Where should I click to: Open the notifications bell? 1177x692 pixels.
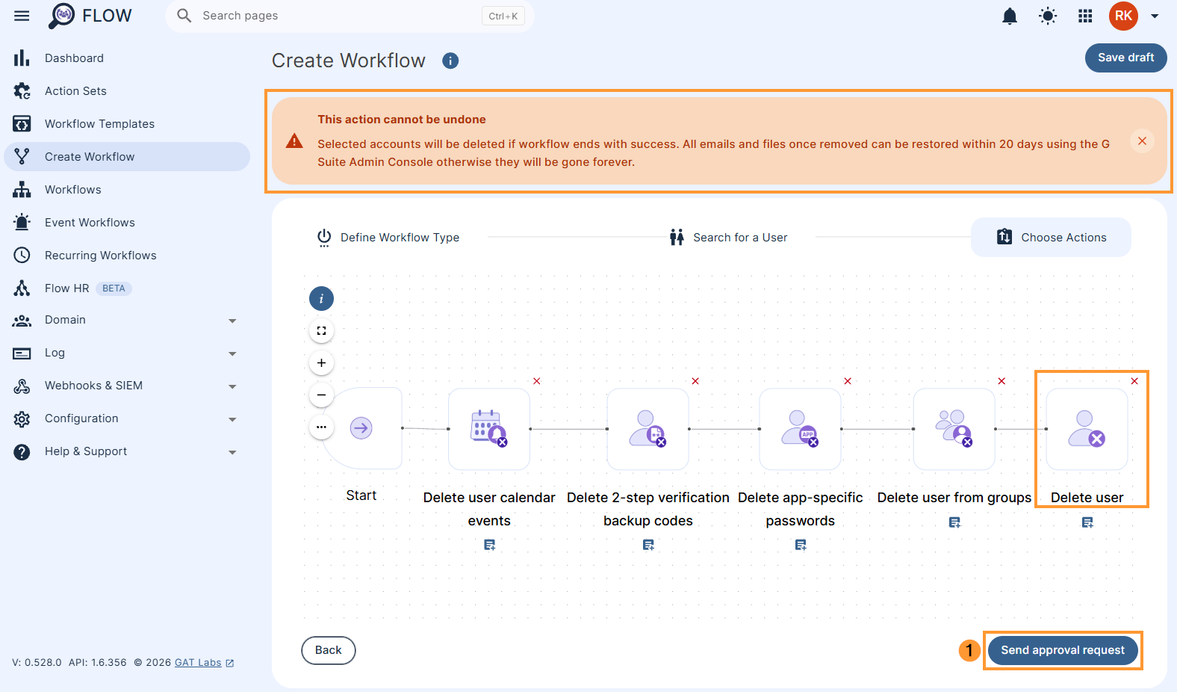click(1010, 16)
